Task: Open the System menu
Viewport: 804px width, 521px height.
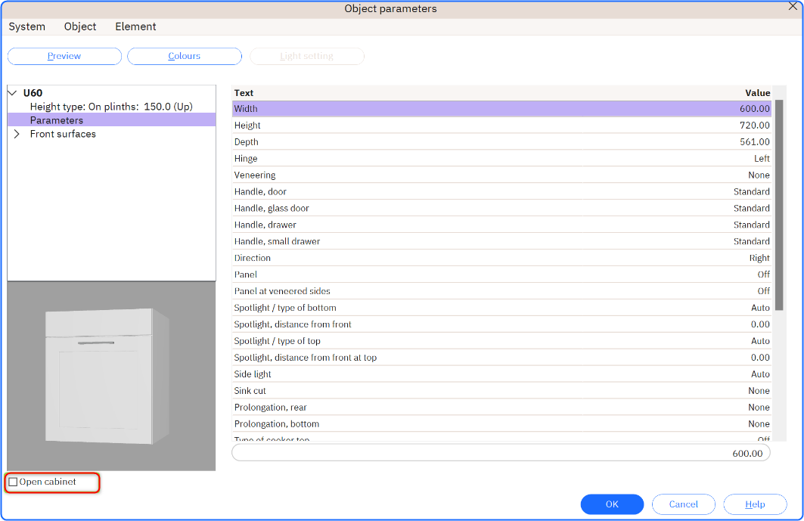Action: click(27, 26)
